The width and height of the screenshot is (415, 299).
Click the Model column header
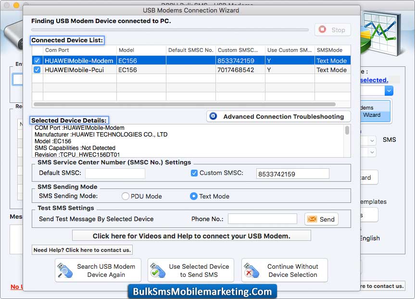[141, 50]
